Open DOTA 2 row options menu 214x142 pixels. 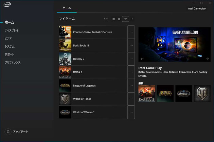[131, 72]
